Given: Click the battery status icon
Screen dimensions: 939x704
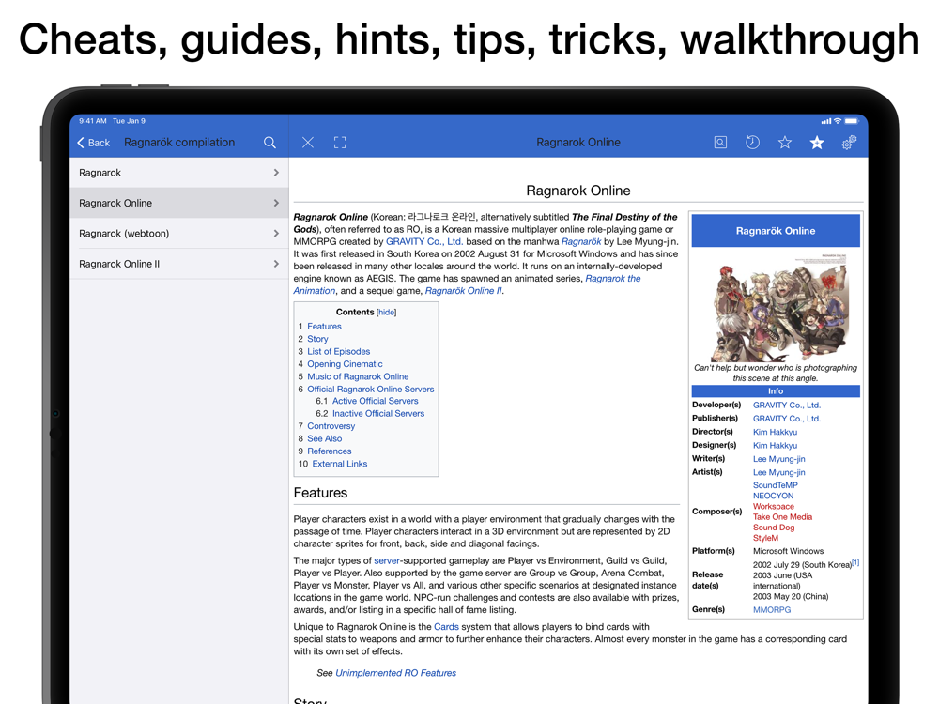Looking at the screenshot, I should (x=852, y=121).
